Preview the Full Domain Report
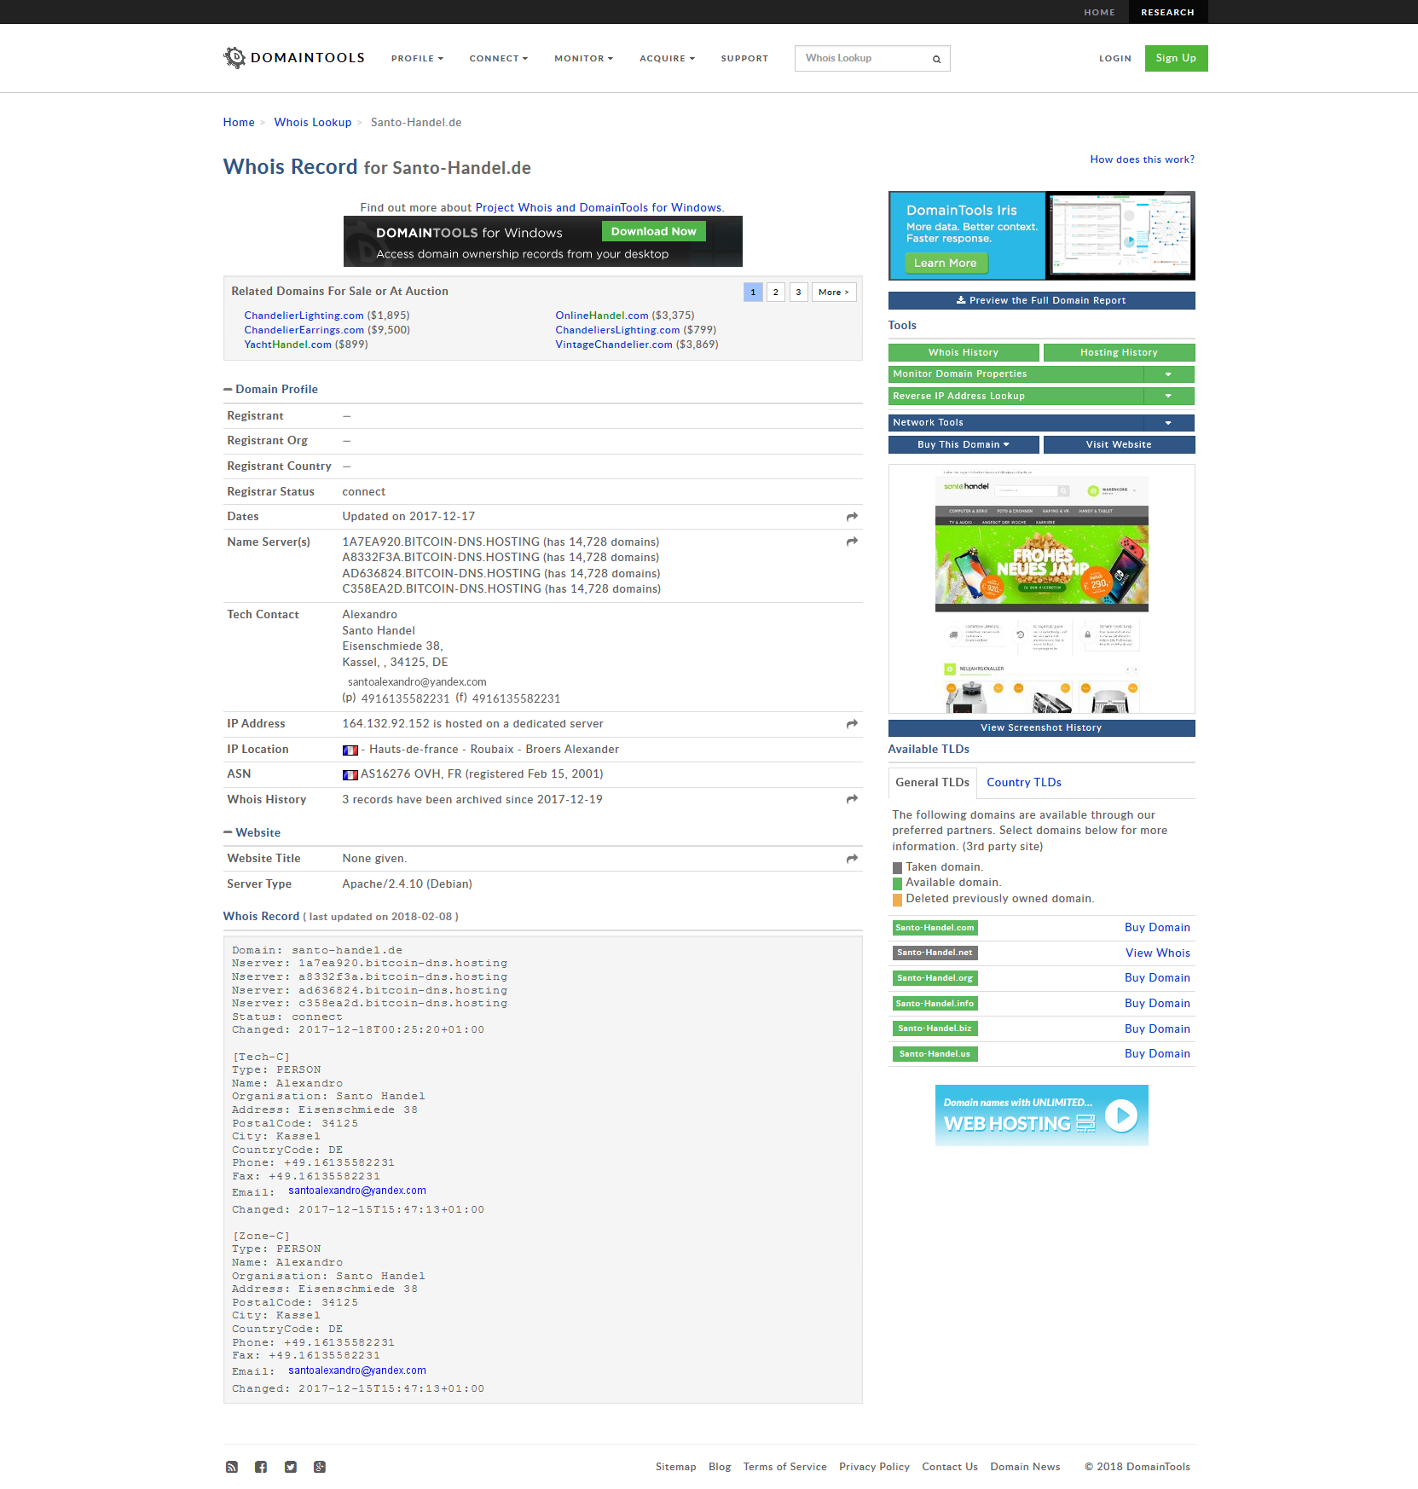This screenshot has width=1418, height=1489. coord(1041,301)
